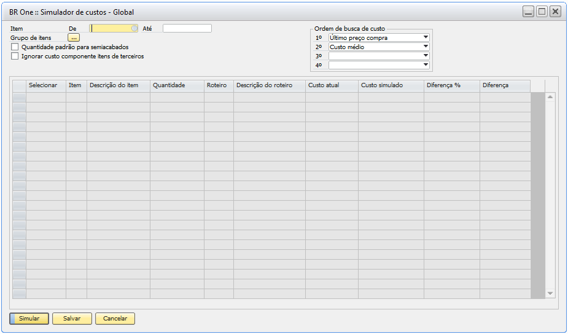Click the item lookup icon in De field

tap(134, 28)
